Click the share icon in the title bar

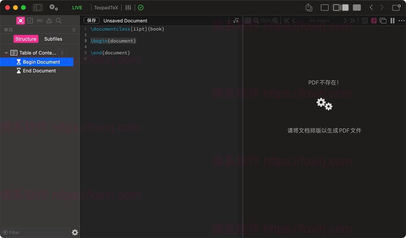[308, 7]
